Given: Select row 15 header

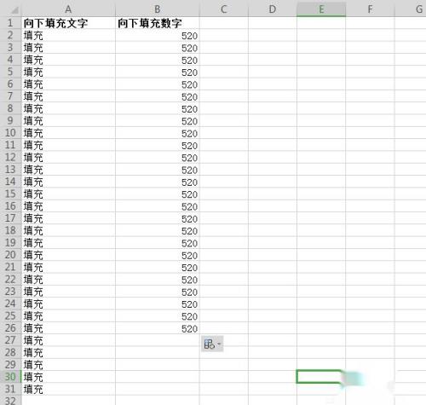Looking at the screenshot, I should 10,194.
